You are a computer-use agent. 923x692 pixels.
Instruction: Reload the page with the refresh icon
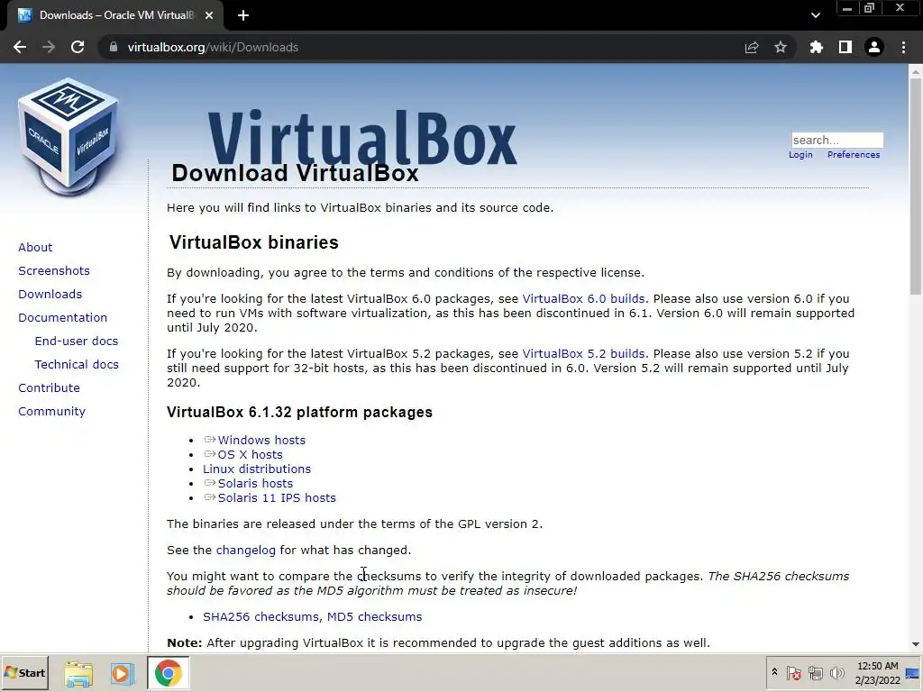click(x=78, y=47)
